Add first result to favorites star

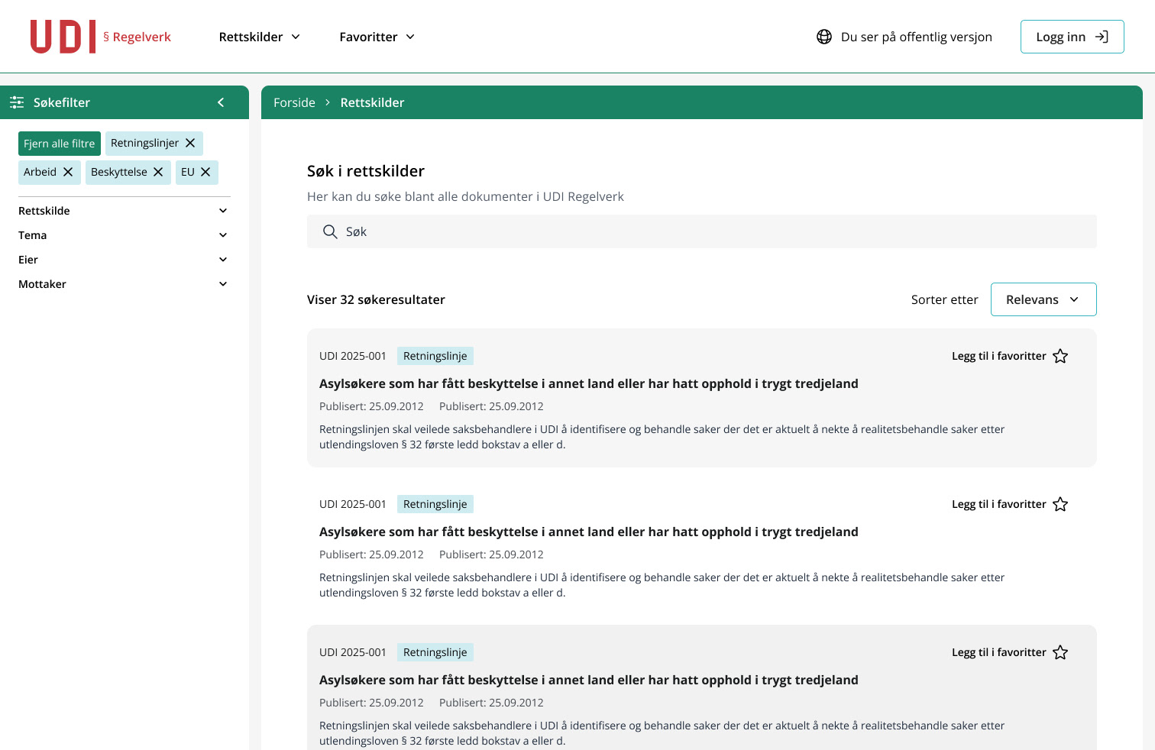tap(1060, 356)
